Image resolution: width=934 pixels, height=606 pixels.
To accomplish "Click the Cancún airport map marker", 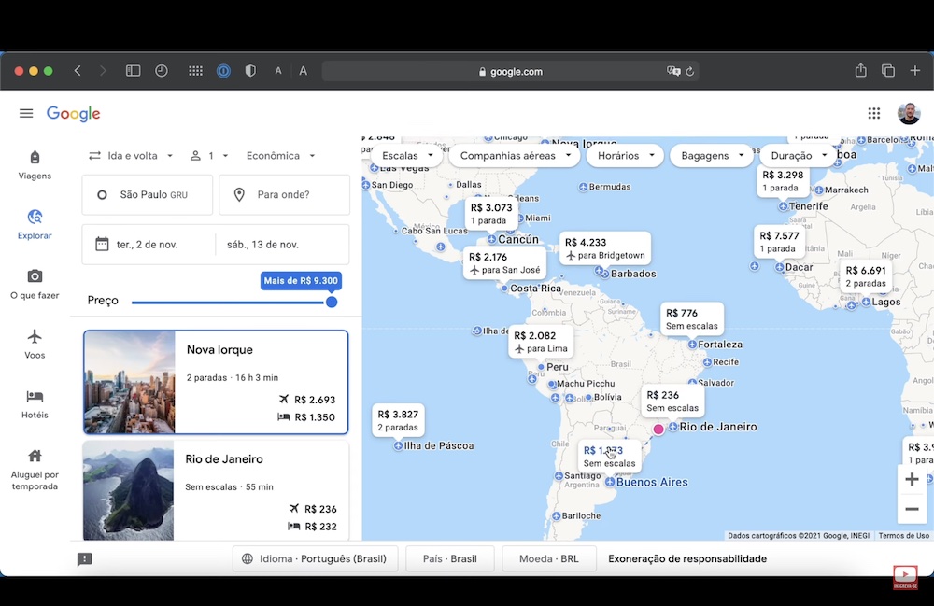I will click(491, 239).
